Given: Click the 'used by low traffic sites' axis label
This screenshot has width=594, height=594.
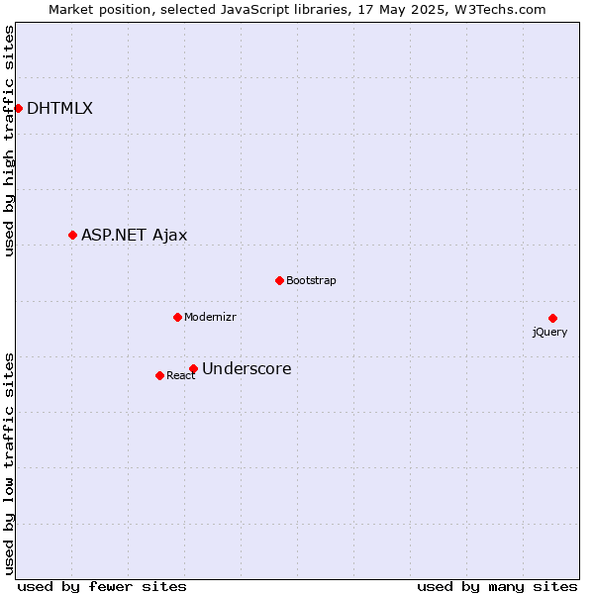Looking at the screenshot, I should click(8, 464).
